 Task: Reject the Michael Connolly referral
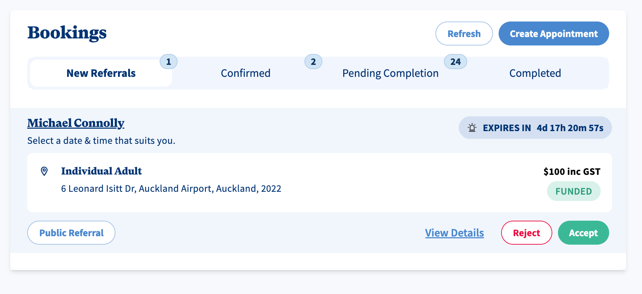coord(526,233)
